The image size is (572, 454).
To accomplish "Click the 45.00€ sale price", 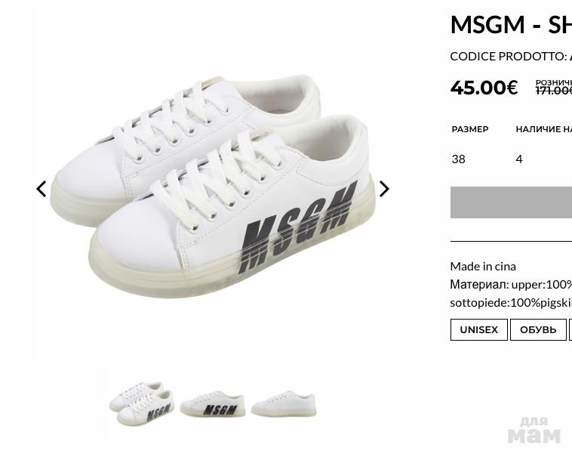I will (484, 88).
